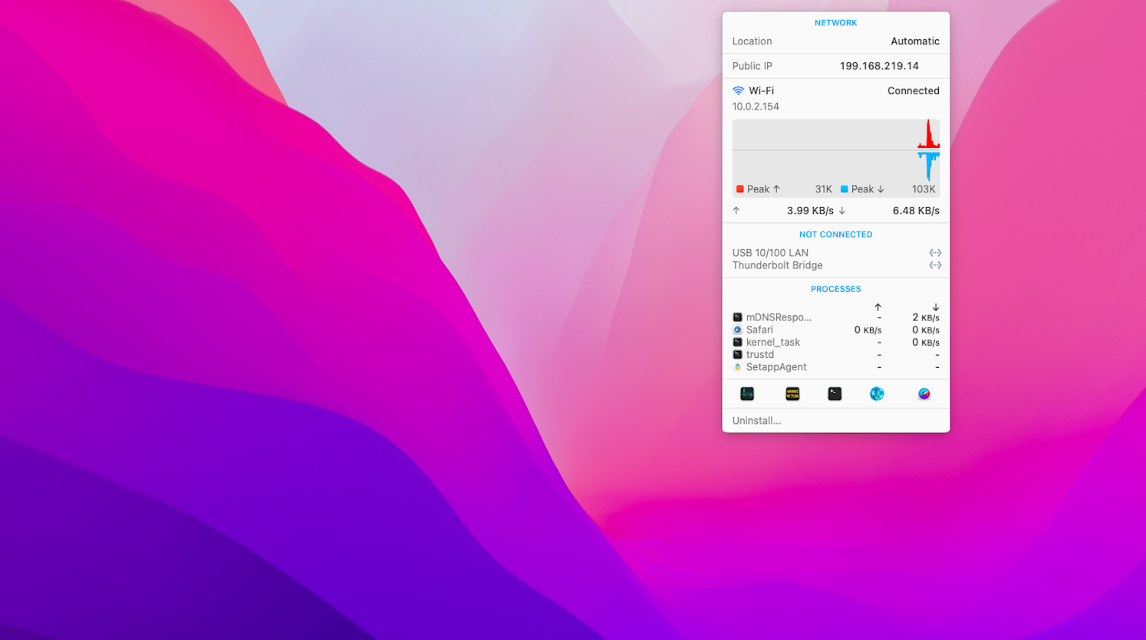The width and height of the screenshot is (1146, 640).
Task: Open the colorful gauge app icon
Action: tap(924, 394)
